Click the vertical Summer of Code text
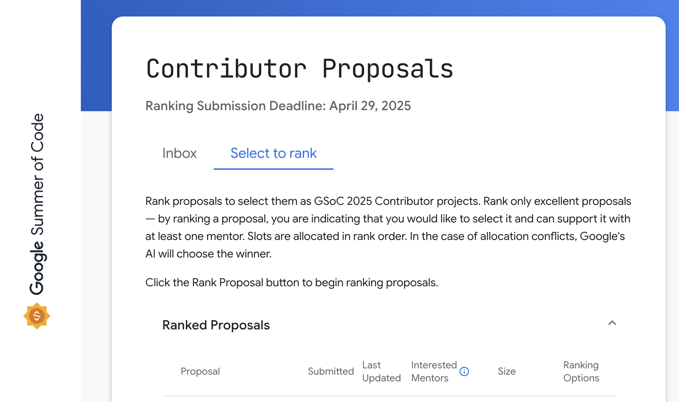679x402 pixels. (x=37, y=174)
